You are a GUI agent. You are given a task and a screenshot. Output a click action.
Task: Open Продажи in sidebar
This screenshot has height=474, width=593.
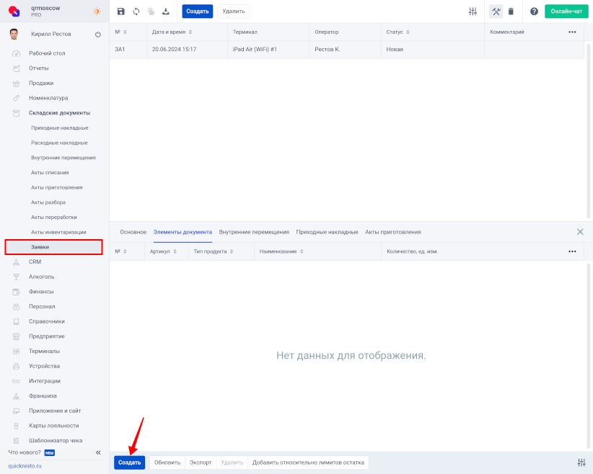pyautogui.click(x=41, y=83)
